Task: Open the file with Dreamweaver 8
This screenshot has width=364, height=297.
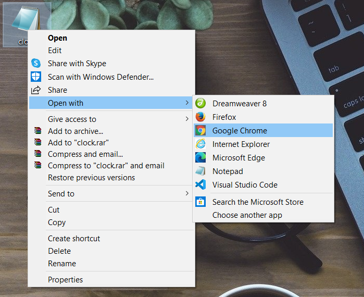Action: point(263,103)
